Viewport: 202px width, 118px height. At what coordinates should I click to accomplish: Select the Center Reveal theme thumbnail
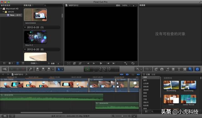click(x=188, y=99)
